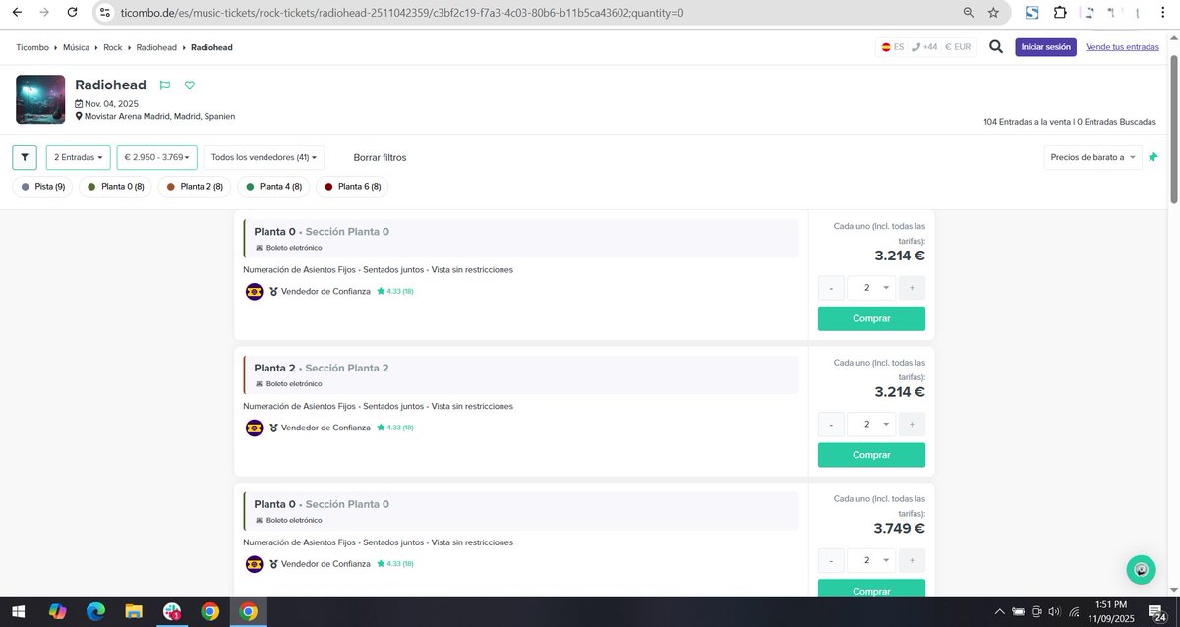1180x627 pixels.
Task: Toggle the Planta 2 (8) category filter
Action: tap(194, 186)
